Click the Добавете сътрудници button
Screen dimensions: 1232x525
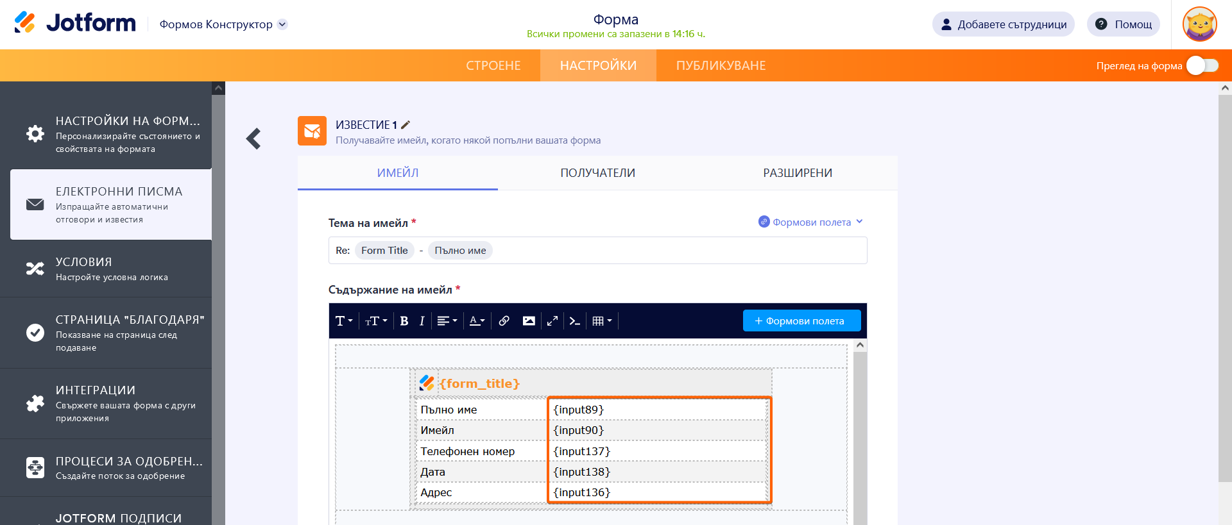point(1004,24)
